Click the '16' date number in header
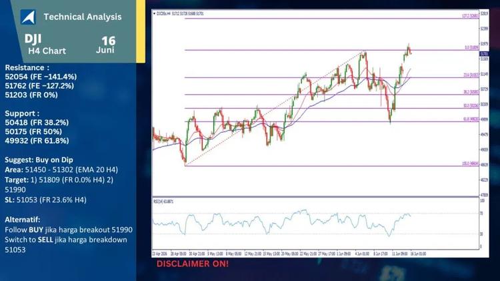Screen dimensions: 500x281 (x=109, y=41)
